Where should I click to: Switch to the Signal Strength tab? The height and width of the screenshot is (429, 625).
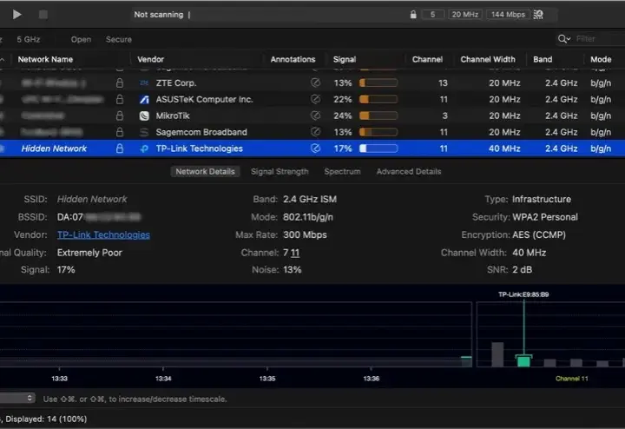(280, 171)
